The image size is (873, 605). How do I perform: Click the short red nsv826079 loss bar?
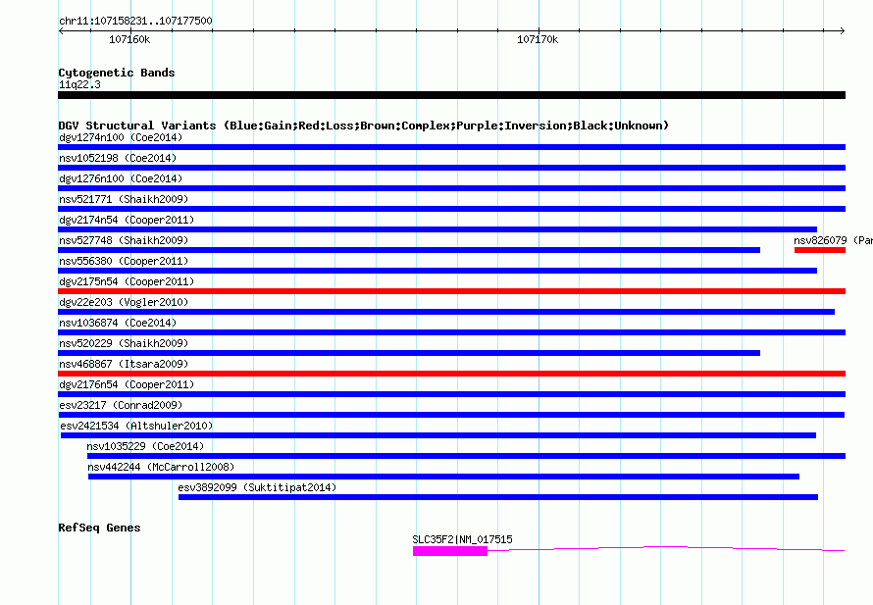(x=819, y=250)
